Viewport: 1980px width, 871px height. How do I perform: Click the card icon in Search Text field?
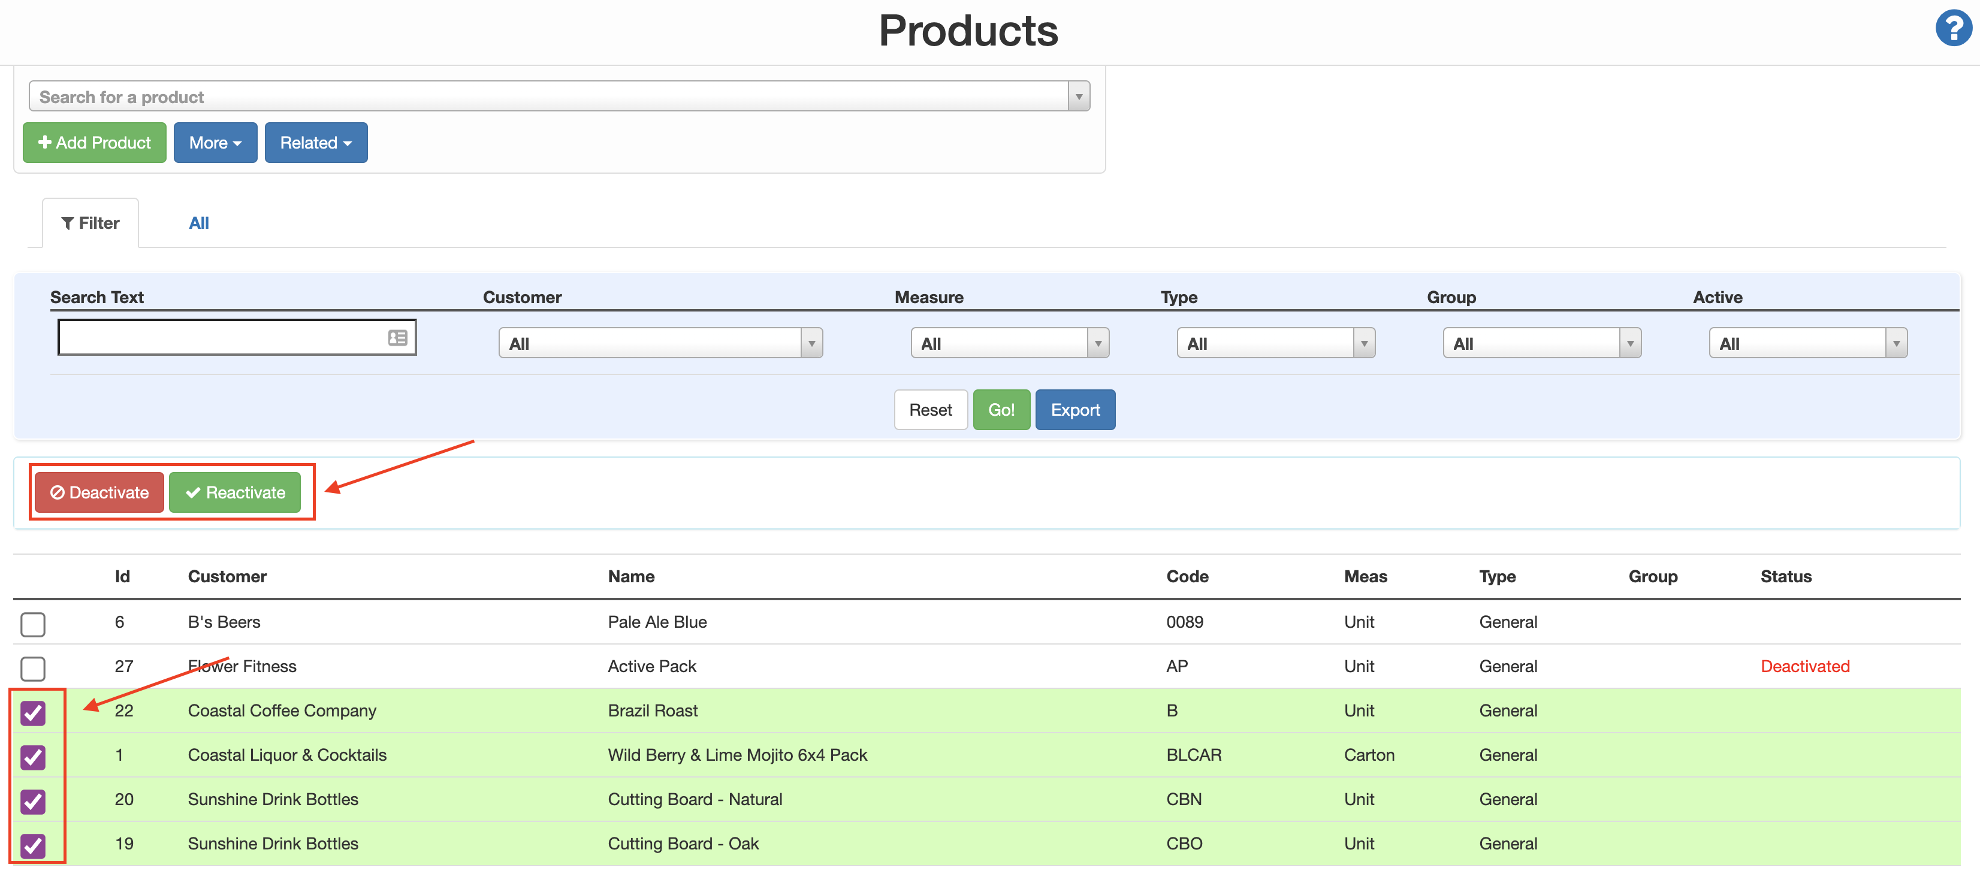point(397,338)
